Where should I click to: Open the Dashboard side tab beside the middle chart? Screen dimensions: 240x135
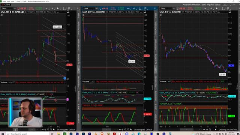156,96
